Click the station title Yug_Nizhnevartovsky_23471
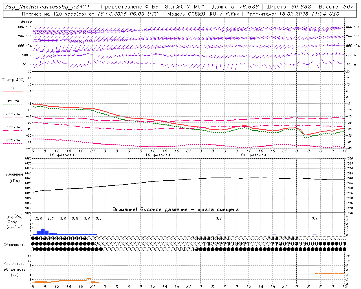This screenshot has width=361, height=289. pos(47,7)
